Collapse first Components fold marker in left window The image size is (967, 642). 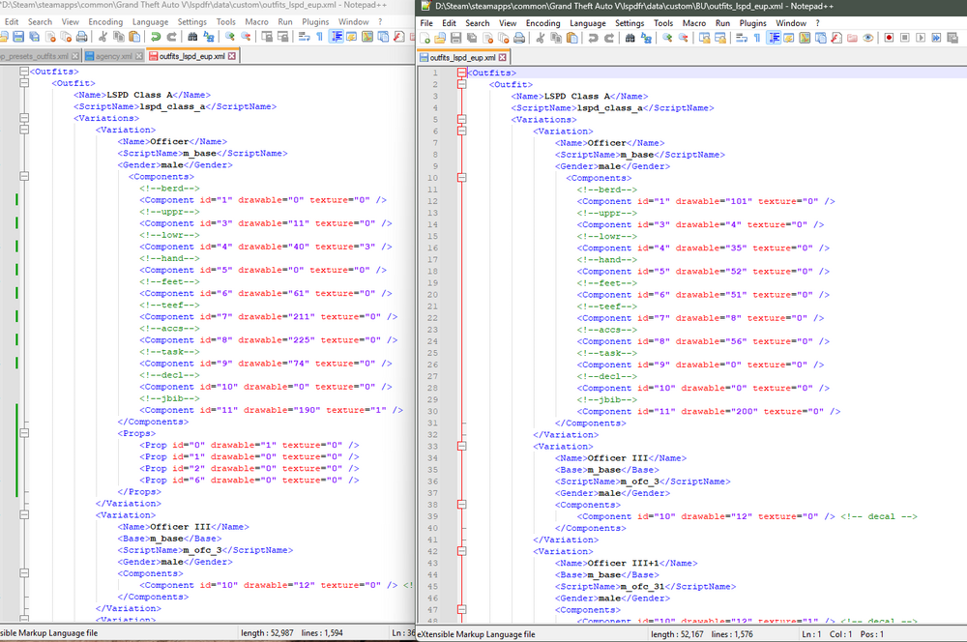pos(24,176)
